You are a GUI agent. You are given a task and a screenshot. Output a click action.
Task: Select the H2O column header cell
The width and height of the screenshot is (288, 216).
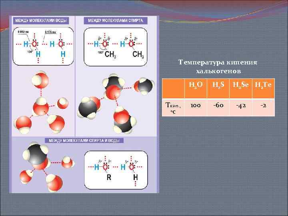click(196, 88)
